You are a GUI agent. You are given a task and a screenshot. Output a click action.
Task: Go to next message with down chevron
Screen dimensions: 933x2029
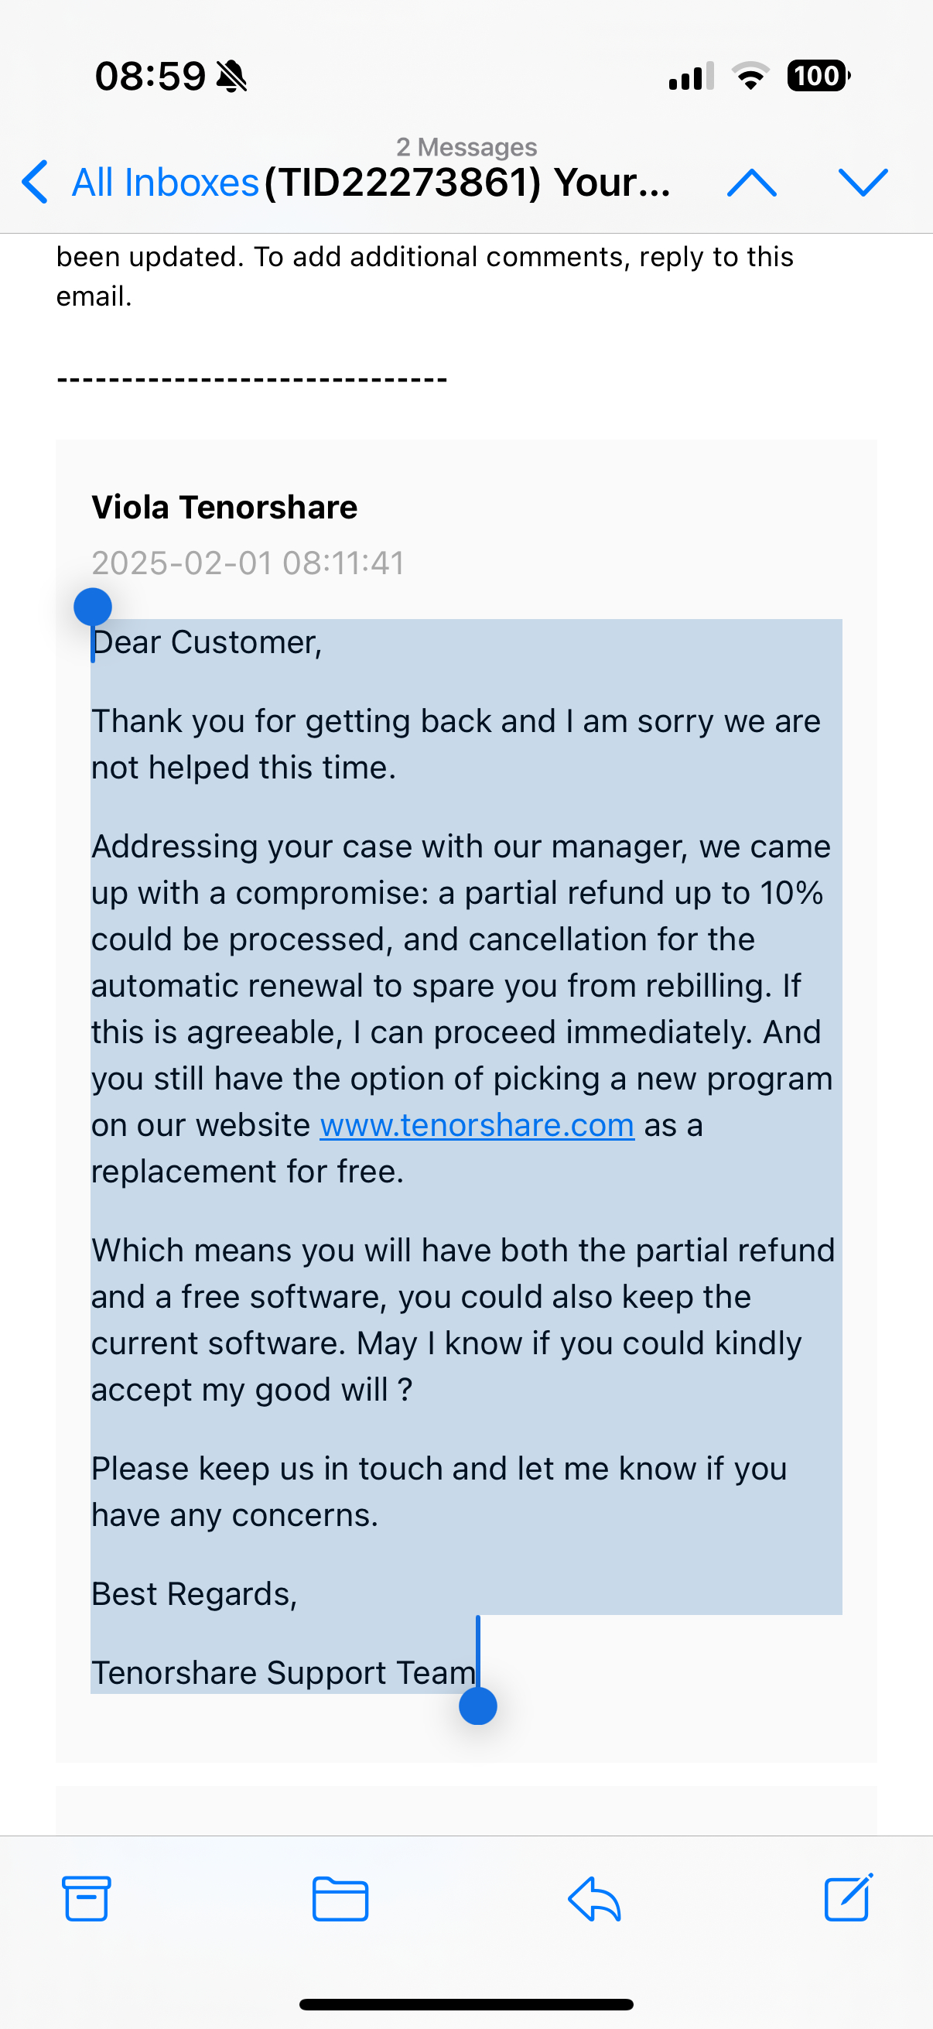click(x=863, y=183)
